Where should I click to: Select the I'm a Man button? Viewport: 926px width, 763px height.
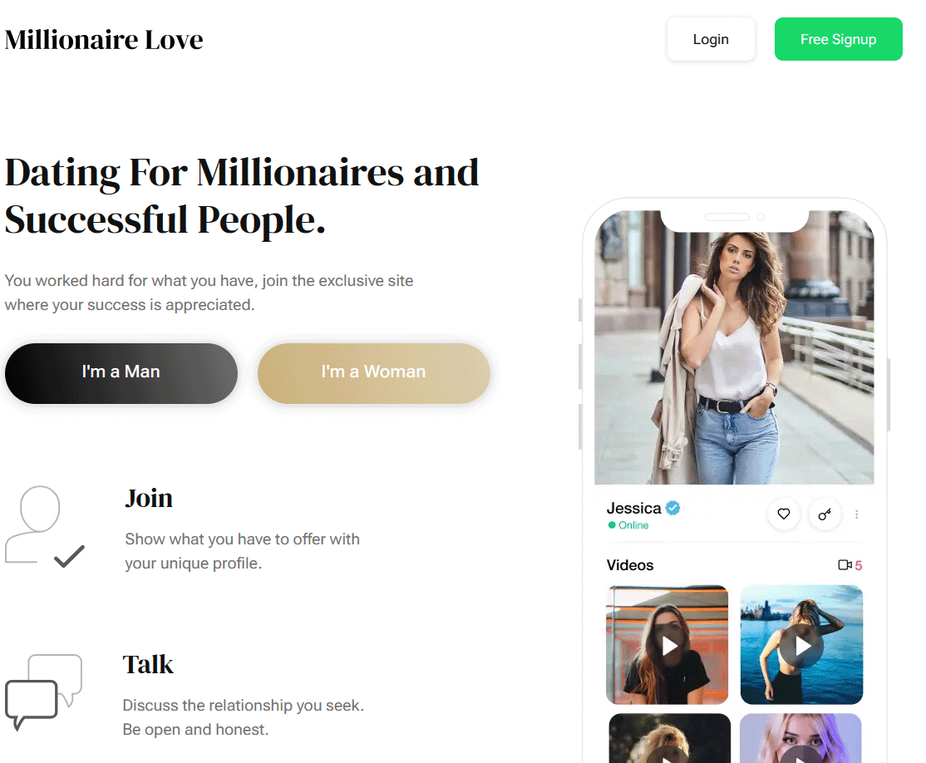click(x=121, y=373)
